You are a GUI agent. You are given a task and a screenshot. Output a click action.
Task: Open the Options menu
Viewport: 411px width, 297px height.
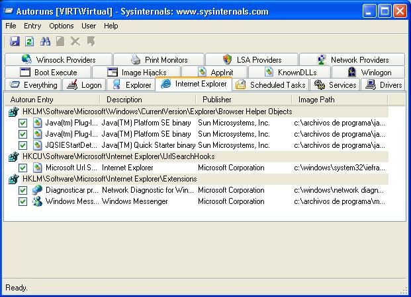[x=62, y=26]
